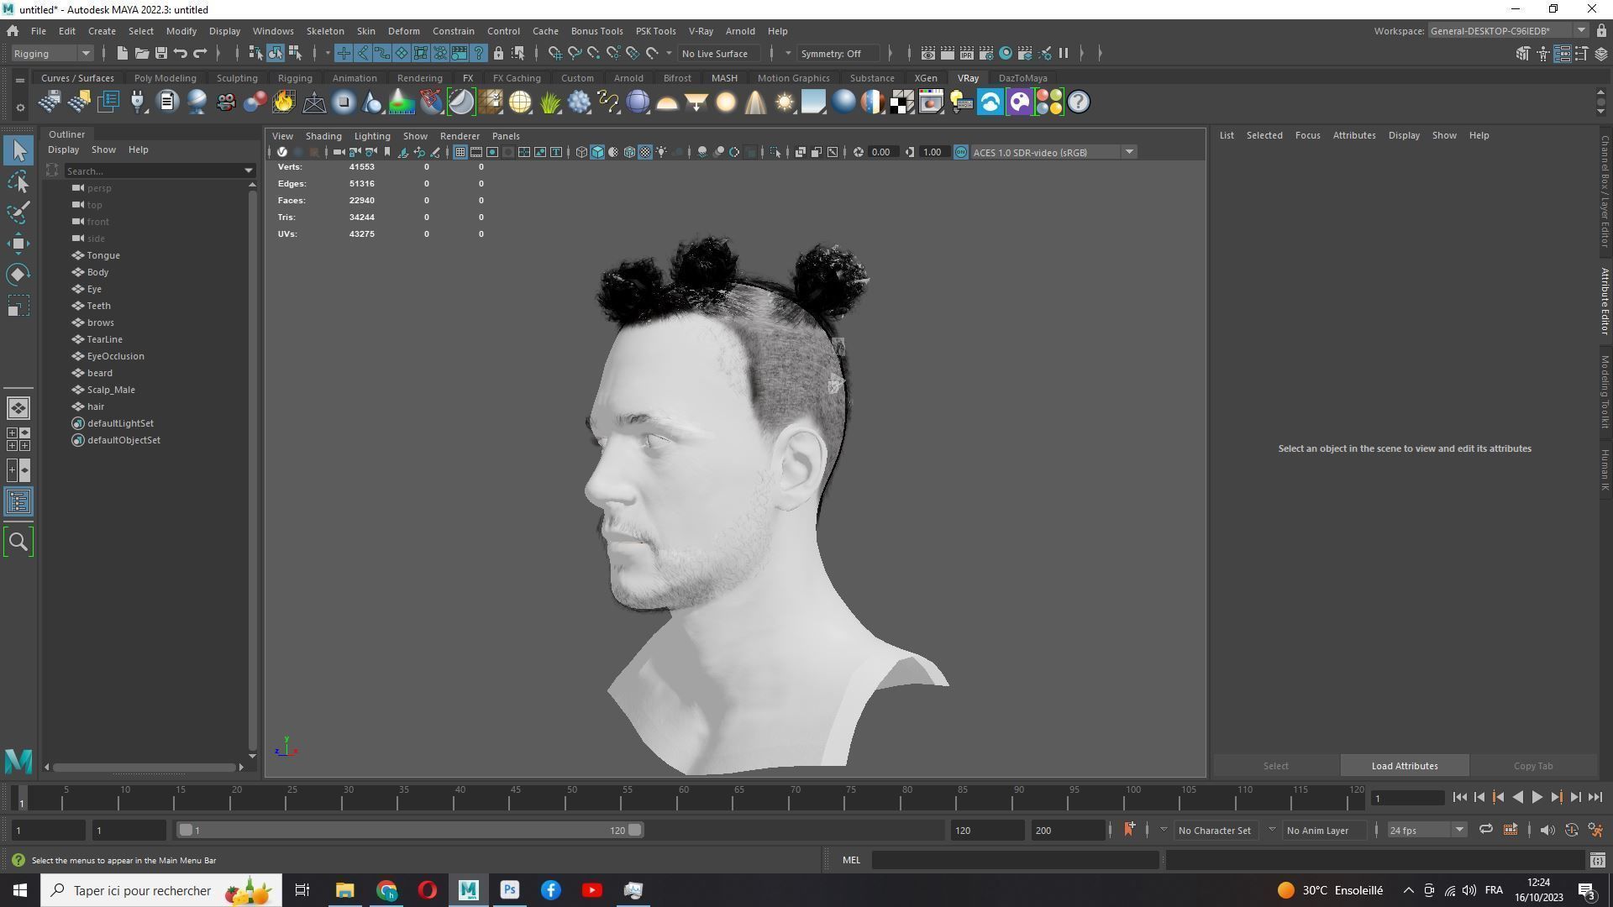Select the arrow Select tool in the toolbox
1613x907 pixels.
(18, 151)
